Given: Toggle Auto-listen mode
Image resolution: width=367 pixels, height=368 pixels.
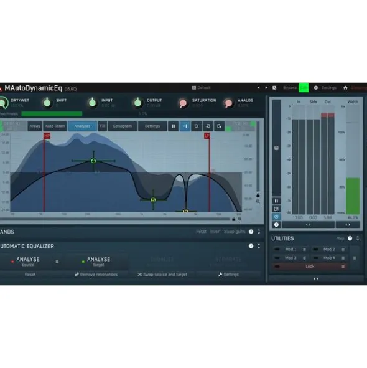Looking at the screenshot, I should [x=55, y=126].
